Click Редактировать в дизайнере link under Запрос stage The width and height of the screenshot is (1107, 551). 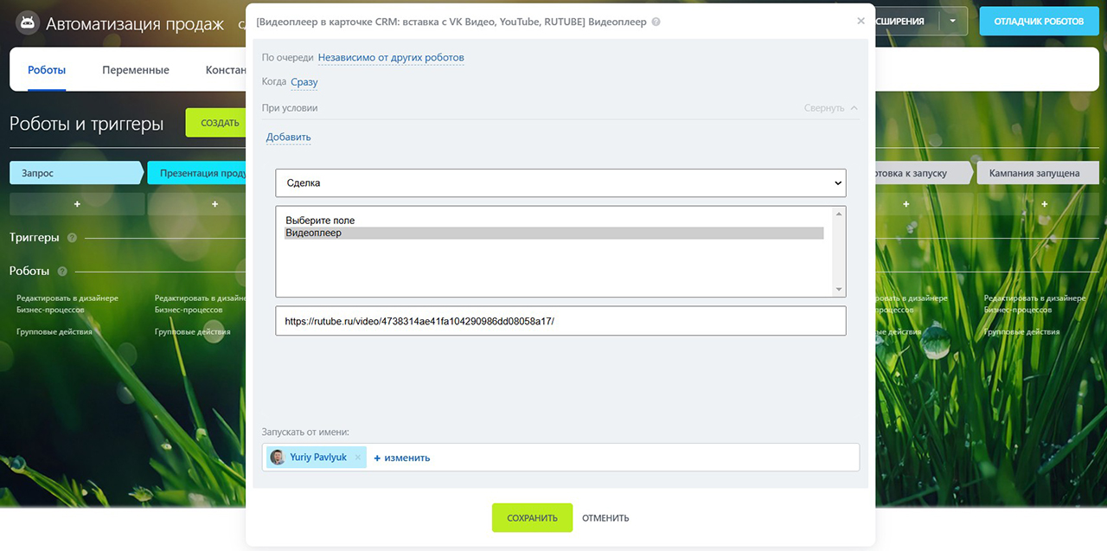(67, 304)
